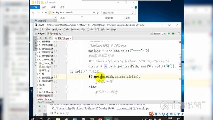Refresh the newdir Explorer window
213x120 pixels.
pos(98,13)
